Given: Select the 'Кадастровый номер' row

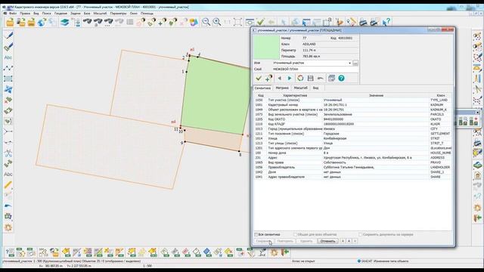Looking at the screenshot, I should [352, 105].
